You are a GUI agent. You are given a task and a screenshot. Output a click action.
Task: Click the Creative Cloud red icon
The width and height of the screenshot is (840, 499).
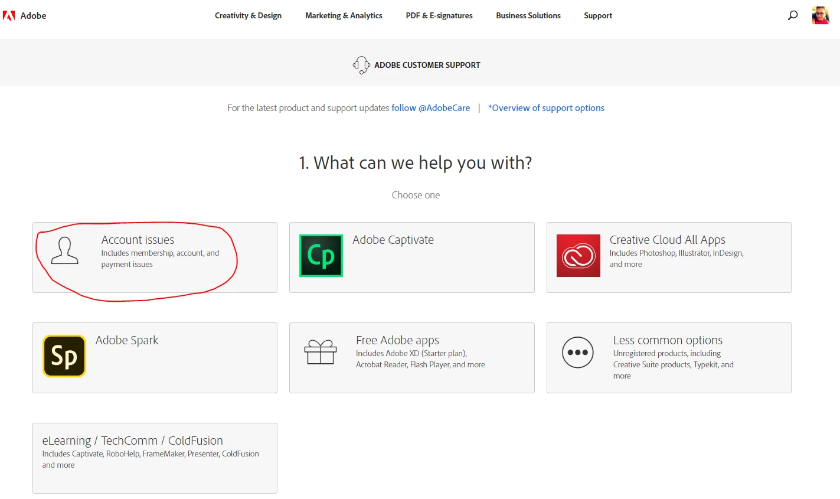tap(578, 256)
